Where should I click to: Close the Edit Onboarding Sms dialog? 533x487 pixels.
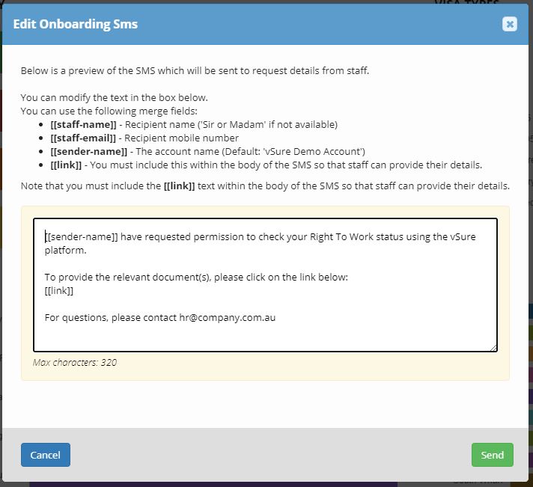pos(510,24)
